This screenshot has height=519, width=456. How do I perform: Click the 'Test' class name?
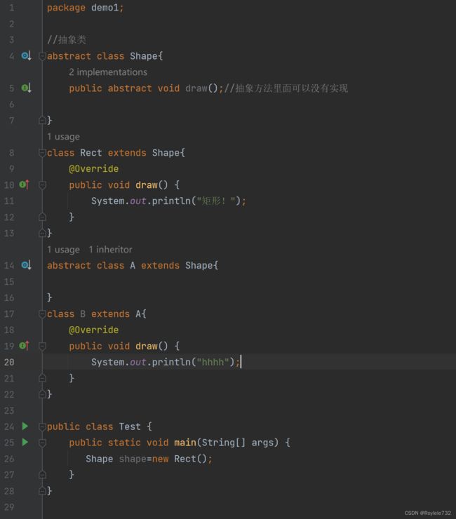pos(130,426)
